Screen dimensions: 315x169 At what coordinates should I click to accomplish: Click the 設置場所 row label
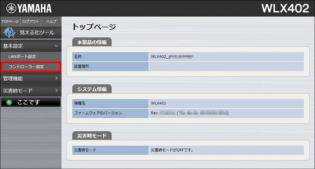click(110, 66)
